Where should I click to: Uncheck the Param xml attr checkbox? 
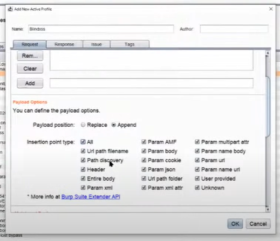pos(144,188)
